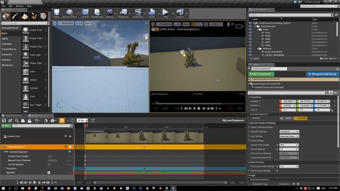Viewport: 340px width, 191px height.
Task: Collapse the Walkway folder in World Outliner
Action: tap(258, 49)
